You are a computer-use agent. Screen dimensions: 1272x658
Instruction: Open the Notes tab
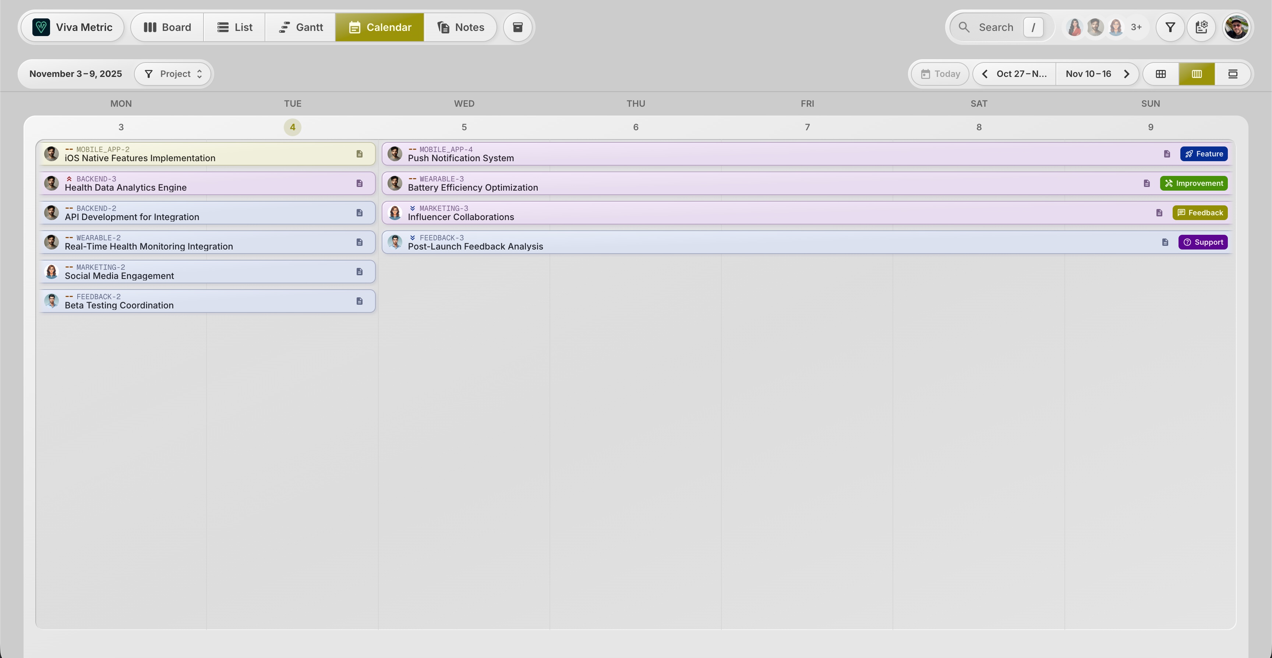coord(460,27)
